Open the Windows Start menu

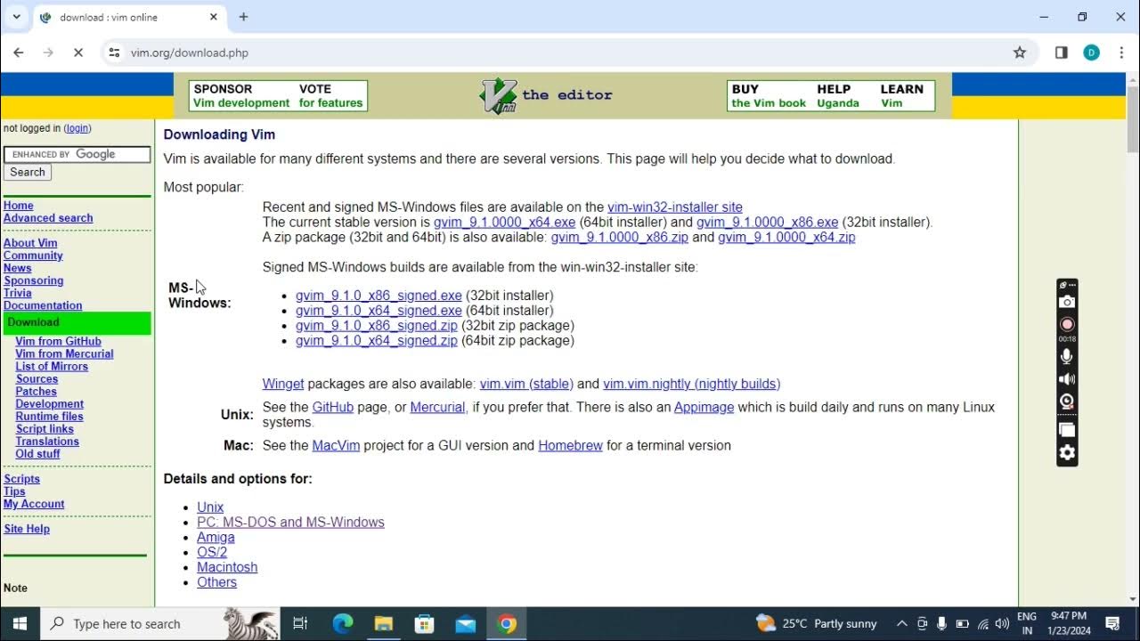tap(20, 623)
